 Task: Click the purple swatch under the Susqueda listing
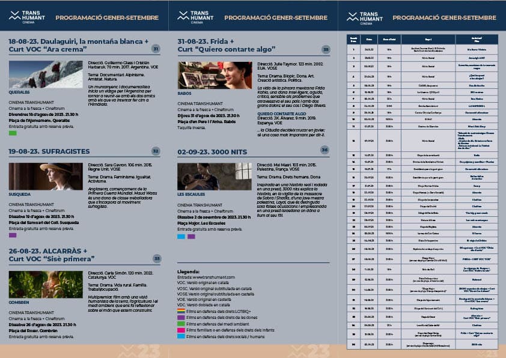(x=13, y=236)
